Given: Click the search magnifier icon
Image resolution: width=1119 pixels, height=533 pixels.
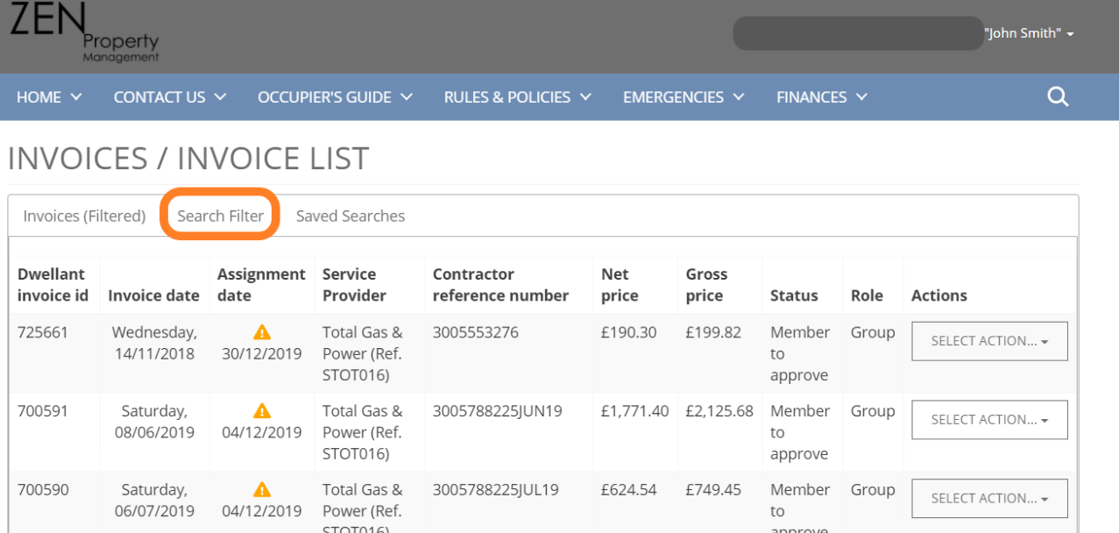Looking at the screenshot, I should click(1057, 96).
